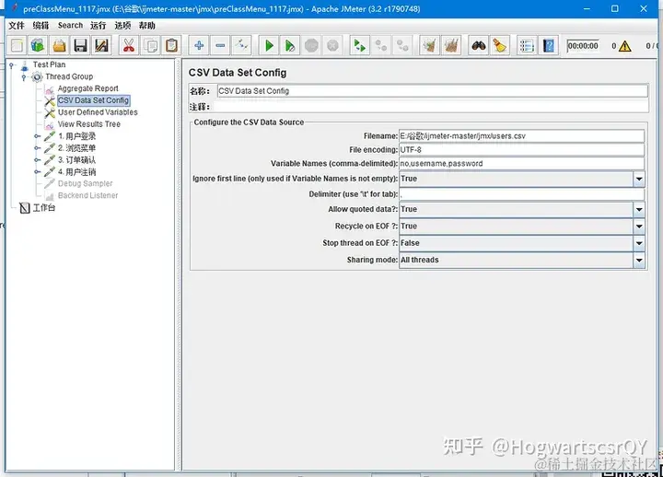The width and height of the screenshot is (663, 477).
Task: Click the Clear All results icon
Action: click(x=451, y=46)
